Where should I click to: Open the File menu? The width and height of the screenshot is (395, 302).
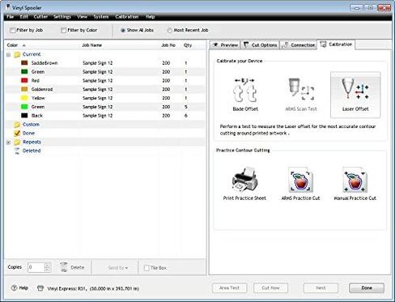coord(10,17)
